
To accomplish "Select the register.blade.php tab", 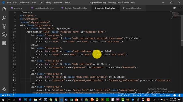I will coord(106,8).
